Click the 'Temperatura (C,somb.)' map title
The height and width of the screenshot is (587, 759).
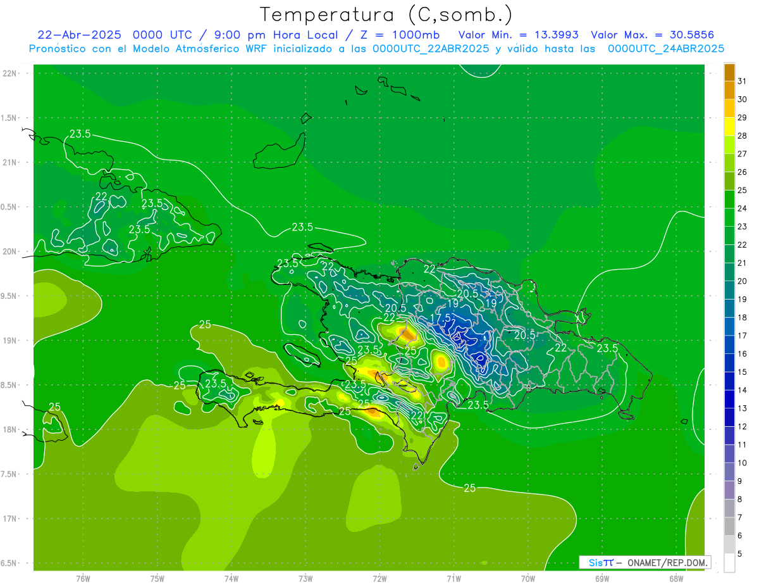coord(386,15)
